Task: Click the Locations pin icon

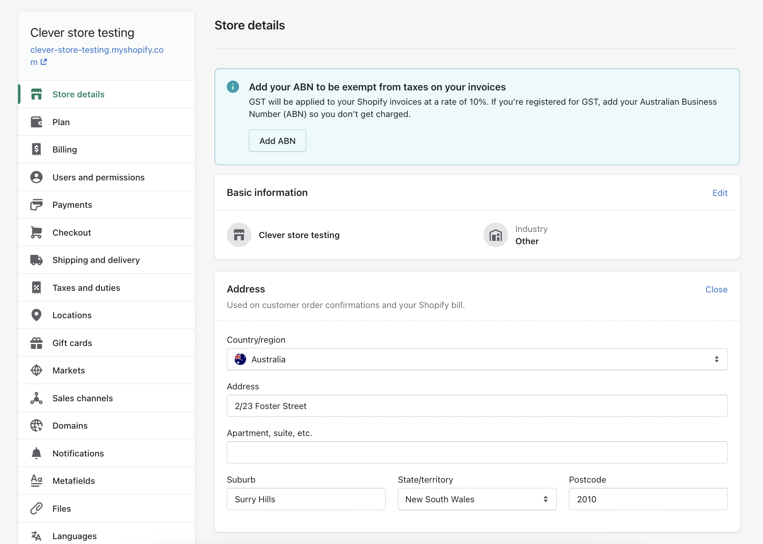Action: point(36,315)
